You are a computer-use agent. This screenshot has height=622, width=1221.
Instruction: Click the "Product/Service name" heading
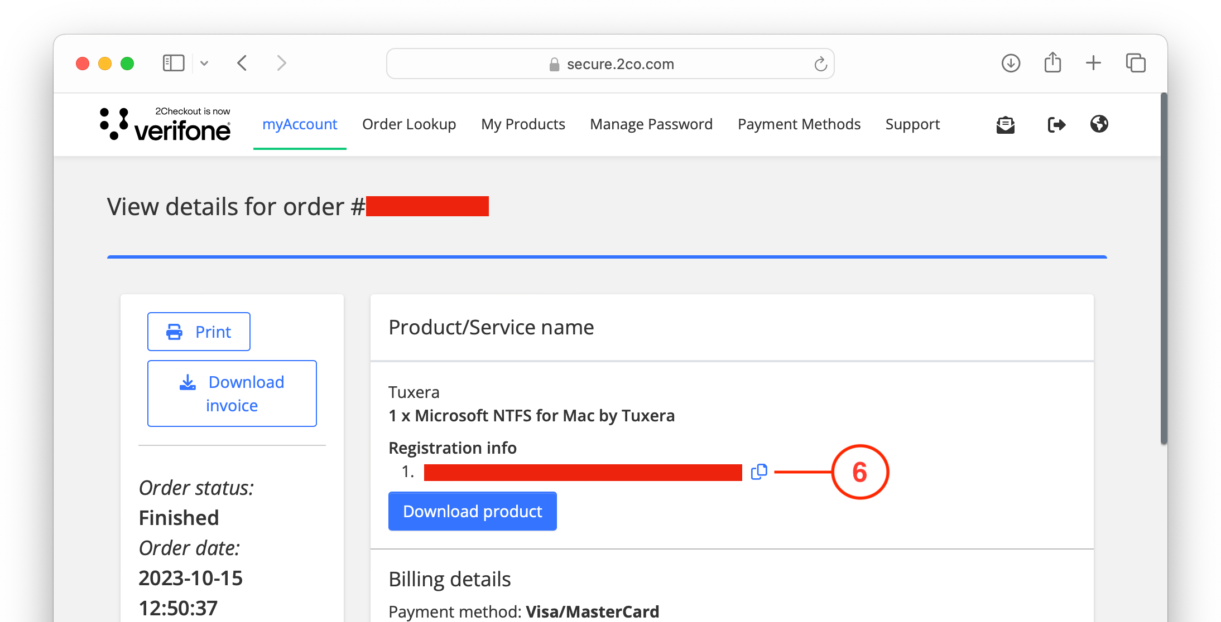(491, 328)
